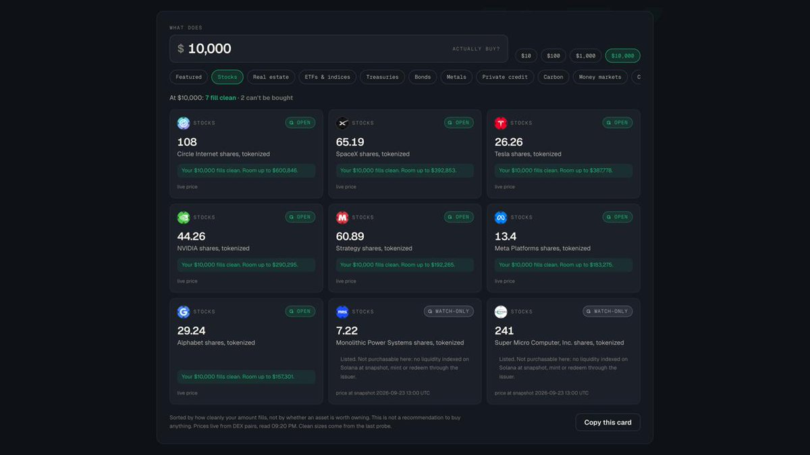Click the 7.22 Monolithic Power Systems count
Image resolution: width=810 pixels, height=455 pixels.
[346, 330]
